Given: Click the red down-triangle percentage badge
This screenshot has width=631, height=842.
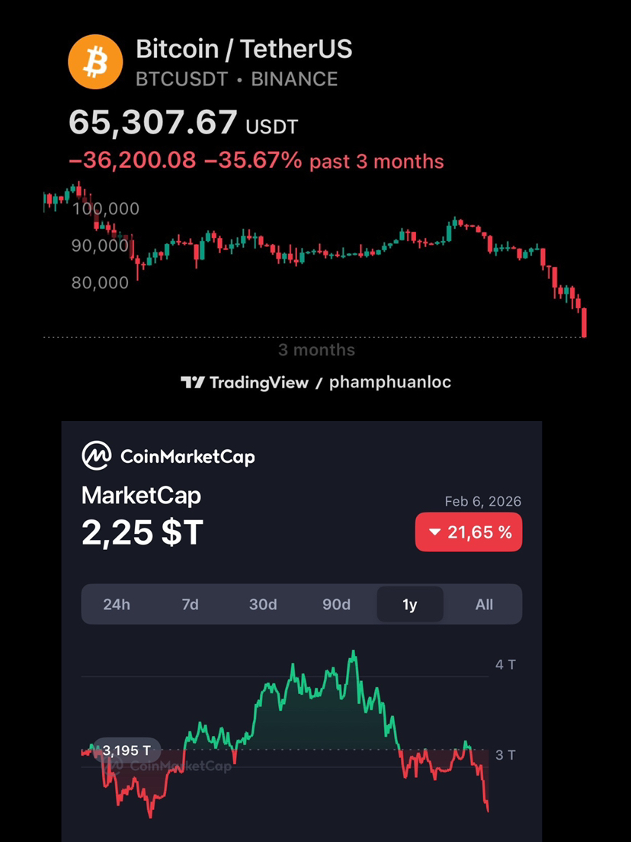Looking at the screenshot, I should (x=468, y=532).
